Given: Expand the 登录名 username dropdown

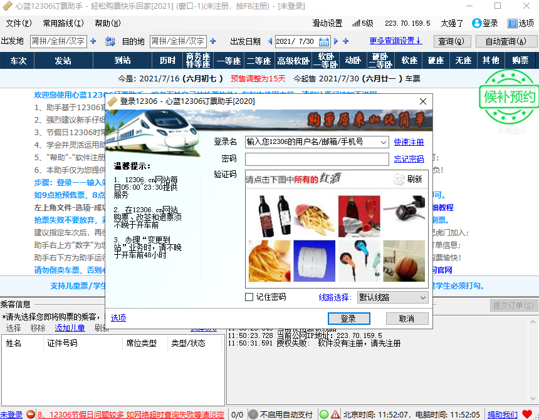Looking at the screenshot, I should [x=384, y=142].
